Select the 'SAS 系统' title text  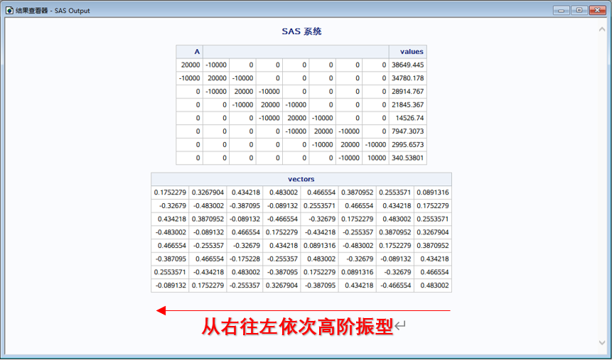coord(301,31)
